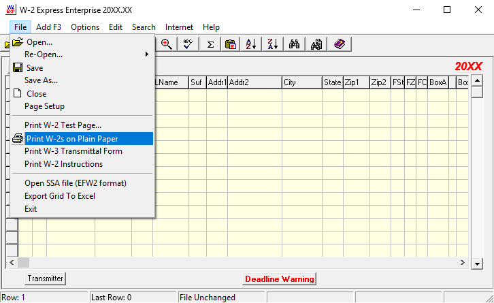Click the binoculars find icon
Viewport: 494px width, 303px height.
point(295,44)
